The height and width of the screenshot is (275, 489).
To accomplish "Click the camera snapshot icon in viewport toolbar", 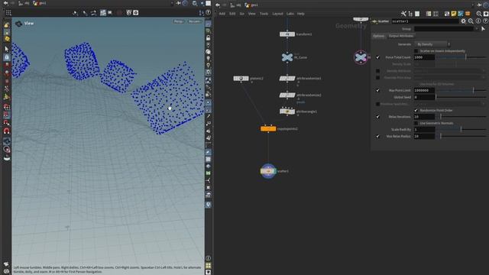I will point(136,13).
